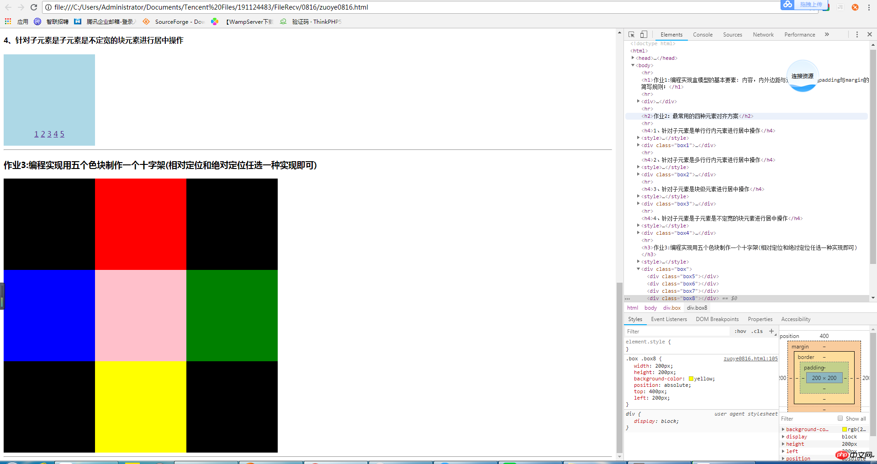Select the box6 div in DOM tree
Screen dimensions: 877x464
(x=682, y=284)
